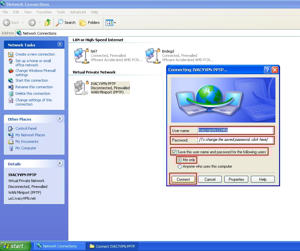Switch to Network Connections taskbar button
This screenshot has width=300, height=251.
(60, 246)
